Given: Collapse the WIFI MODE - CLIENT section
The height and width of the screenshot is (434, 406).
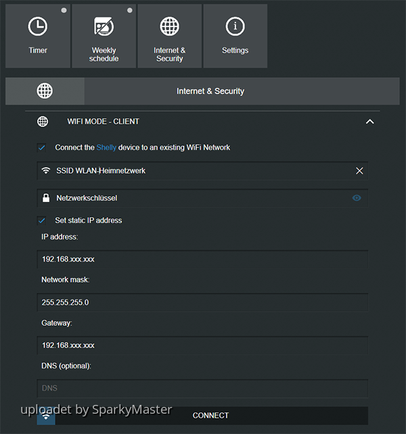Looking at the screenshot, I should [x=369, y=122].
